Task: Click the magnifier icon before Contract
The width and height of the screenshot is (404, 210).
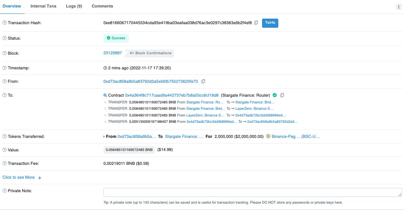Action: pos(105,95)
